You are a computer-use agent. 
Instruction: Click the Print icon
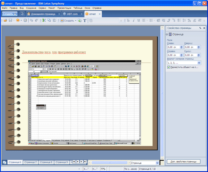click(25, 20)
